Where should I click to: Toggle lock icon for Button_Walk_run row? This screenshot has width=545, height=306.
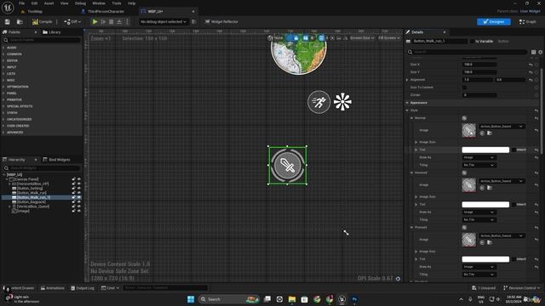point(74,193)
